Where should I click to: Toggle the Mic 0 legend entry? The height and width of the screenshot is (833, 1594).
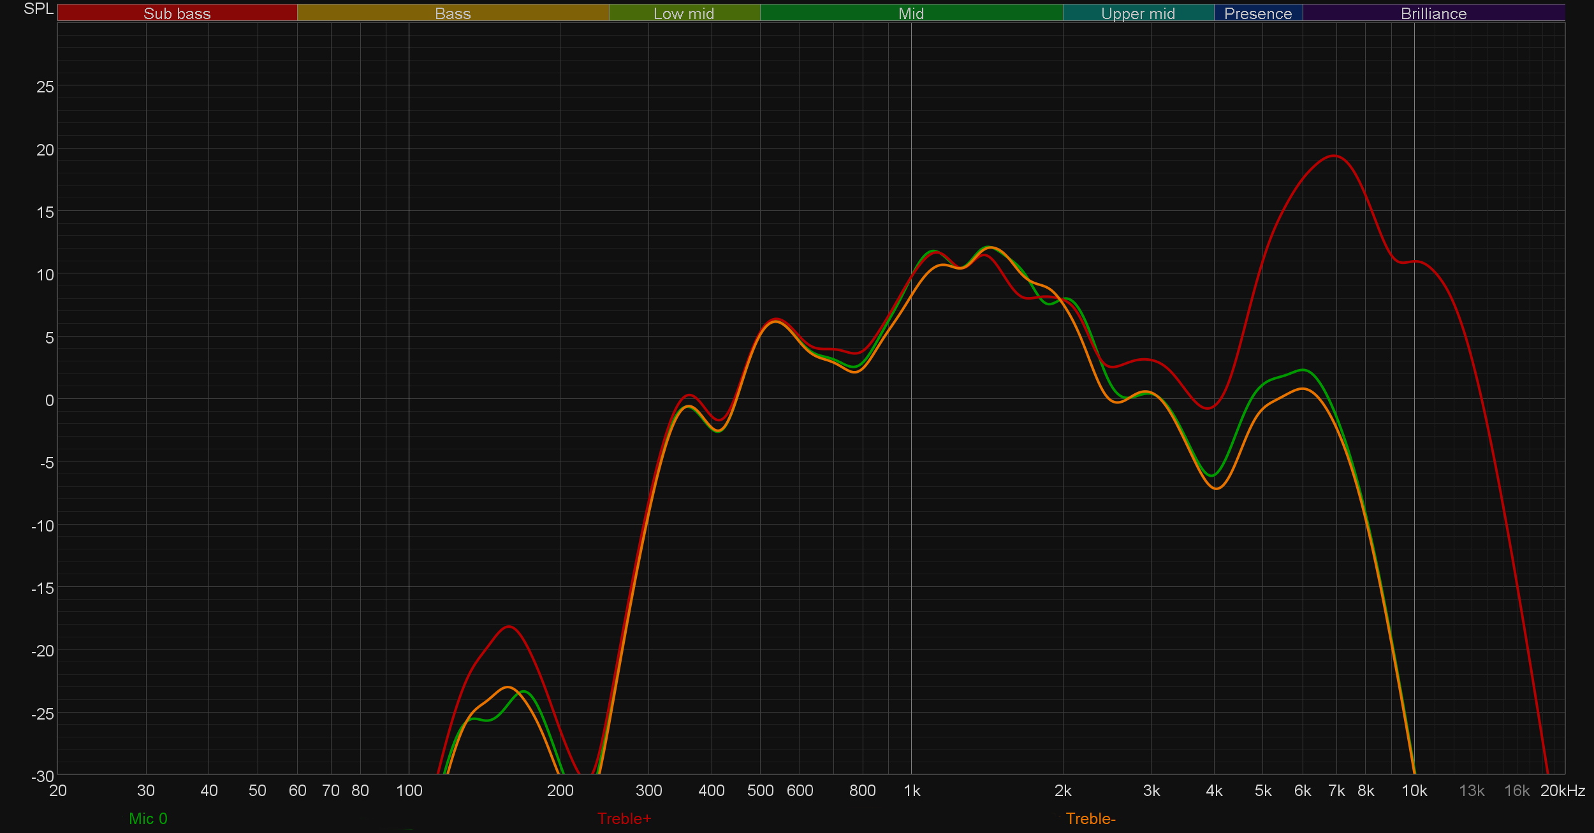(148, 818)
